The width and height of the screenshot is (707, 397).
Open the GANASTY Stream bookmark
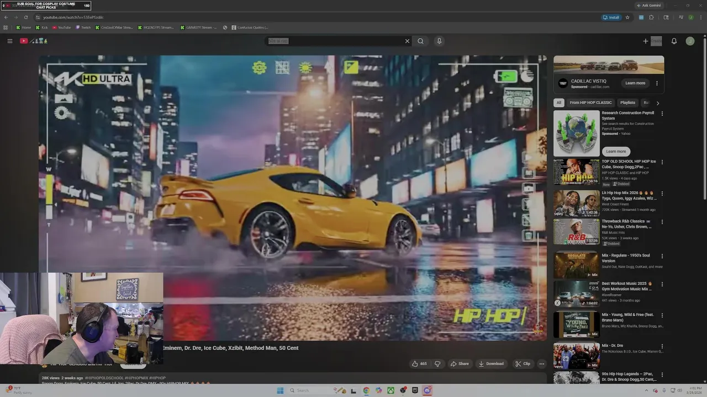pyautogui.click(x=198, y=28)
